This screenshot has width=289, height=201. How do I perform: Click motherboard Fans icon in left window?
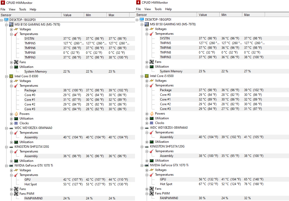[x=16, y=62]
